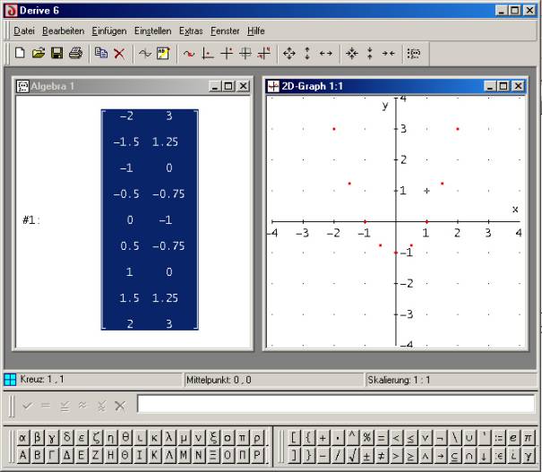The height and width of the screenshot is (472, 542).
Task: Insert lowercase π from Greek keypad
Action: (x=242, y=438)
